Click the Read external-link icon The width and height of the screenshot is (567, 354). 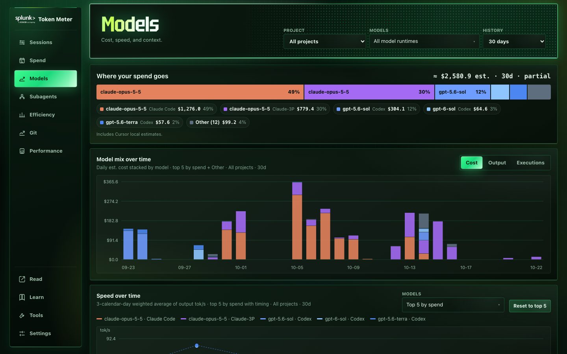coord(22,279)
